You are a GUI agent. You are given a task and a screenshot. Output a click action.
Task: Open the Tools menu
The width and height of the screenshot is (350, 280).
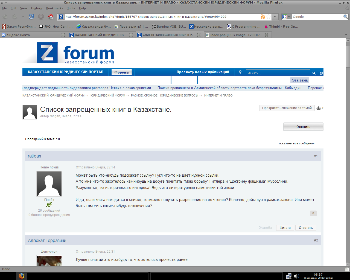click(71, 8)
